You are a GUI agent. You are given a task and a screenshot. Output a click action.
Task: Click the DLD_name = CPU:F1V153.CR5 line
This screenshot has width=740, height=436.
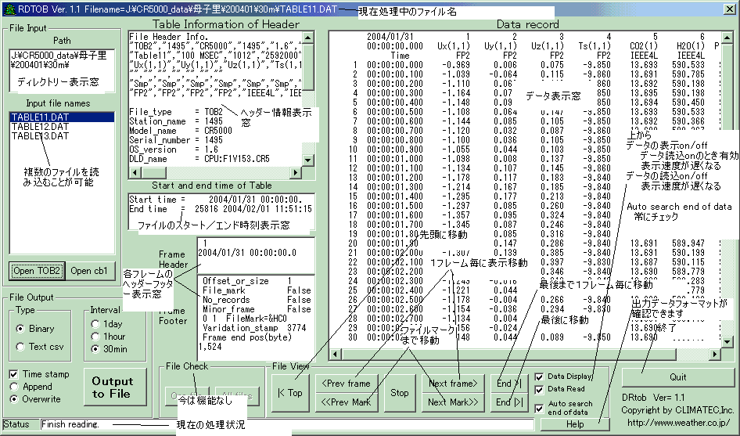[199, 159]
